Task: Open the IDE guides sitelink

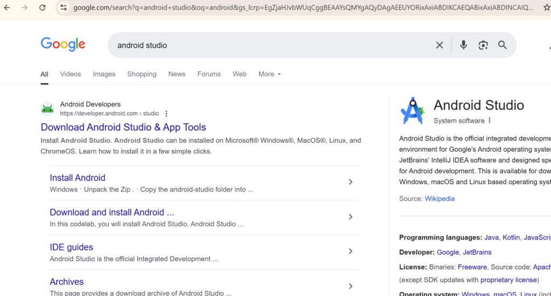Action: click(72, 247)
